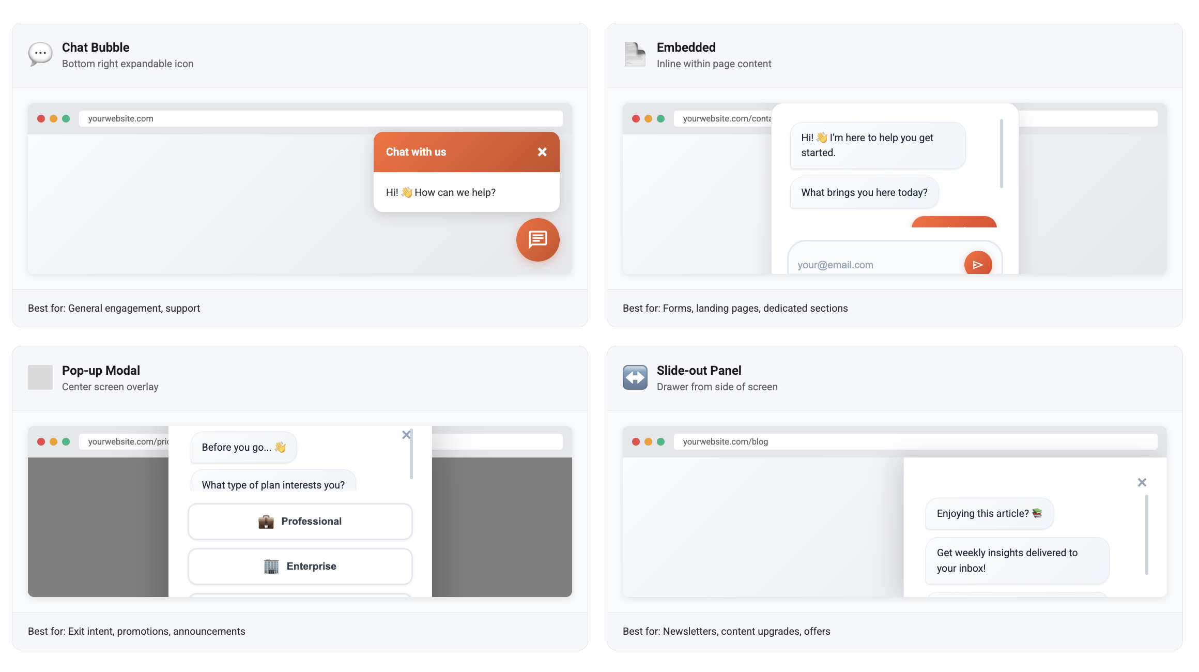Close the Chat with us widget

[542, 152]
